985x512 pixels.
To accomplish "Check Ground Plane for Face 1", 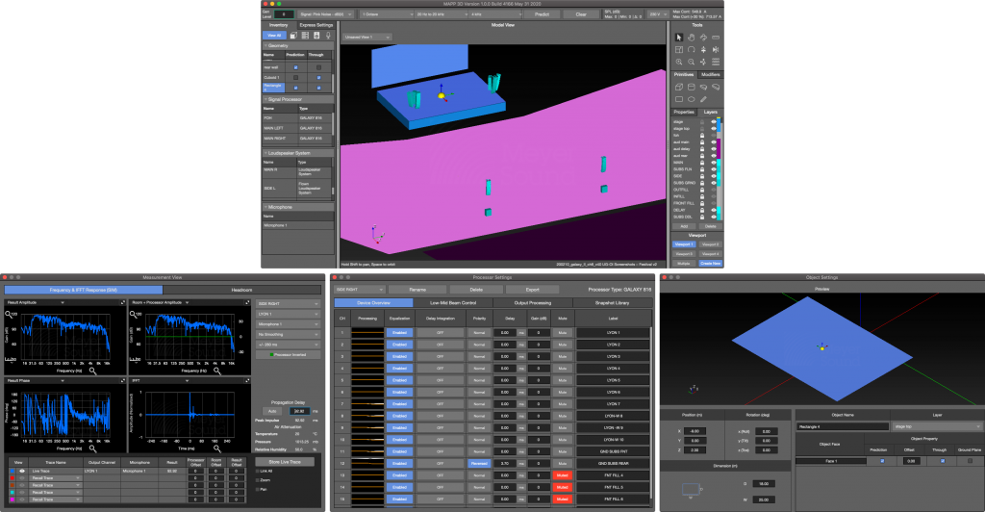I will [970, 460].
